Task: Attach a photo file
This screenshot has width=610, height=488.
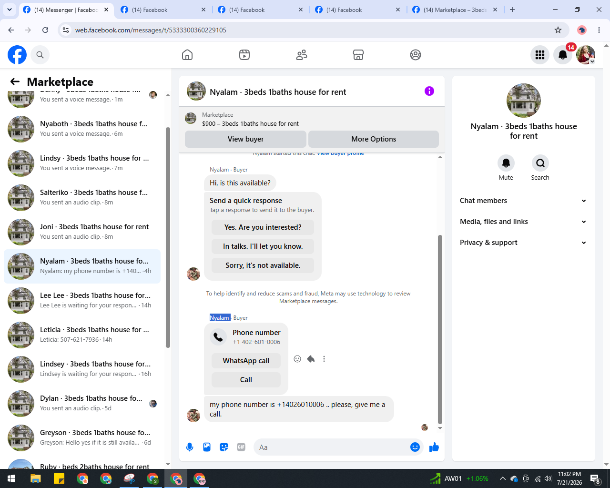Action: [x=207, y=447]
